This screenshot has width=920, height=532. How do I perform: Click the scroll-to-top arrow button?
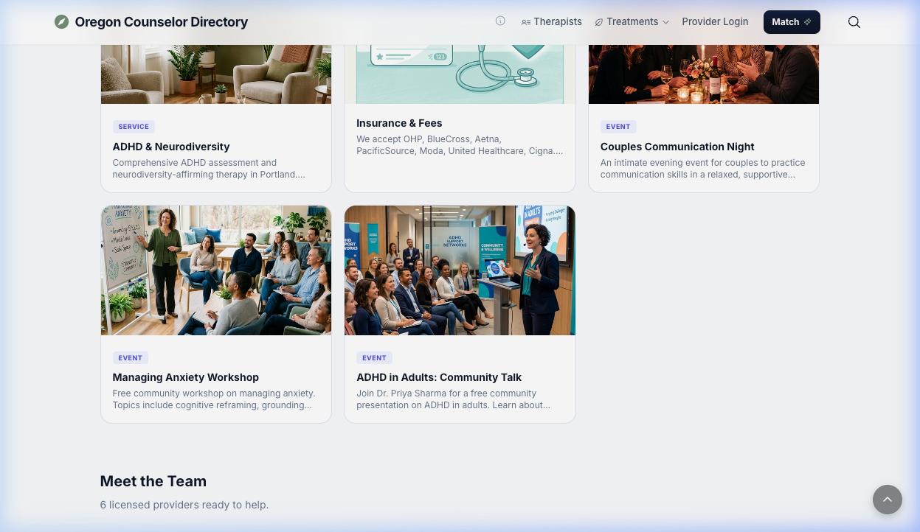pyautogui.click(x=887, y=500)
